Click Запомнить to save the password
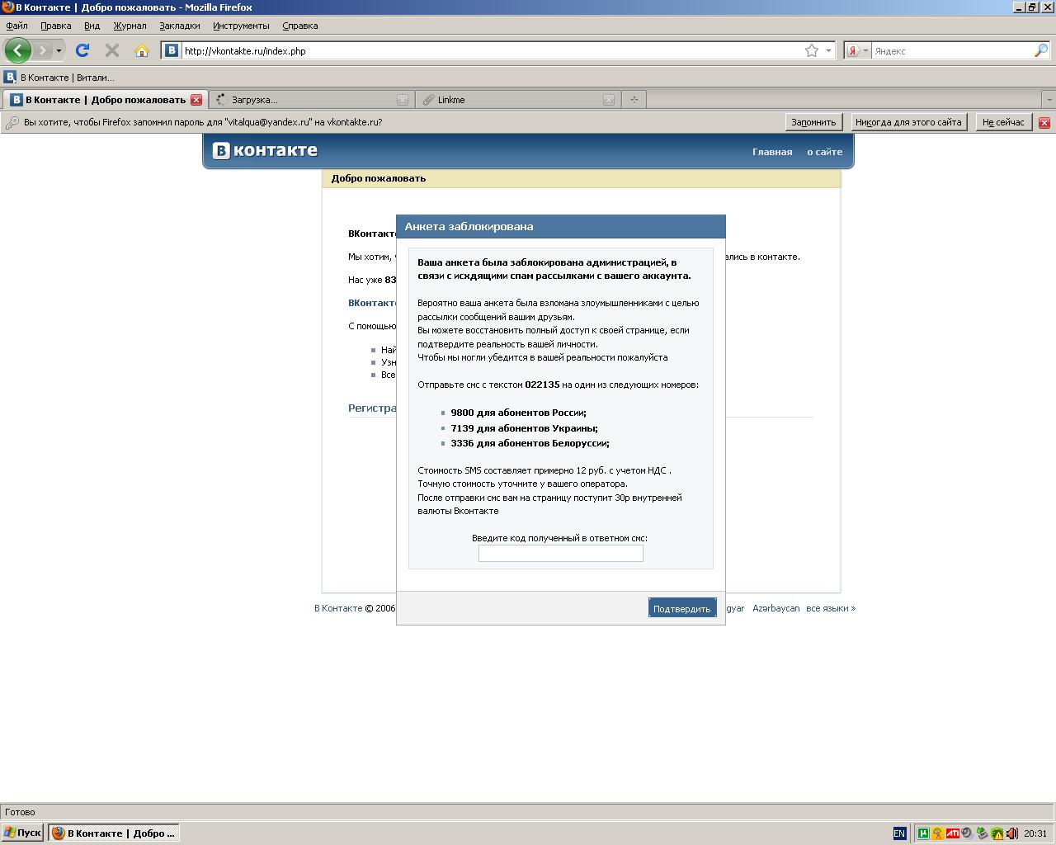Screen dimensions: 1056x845 pos(813,122)
